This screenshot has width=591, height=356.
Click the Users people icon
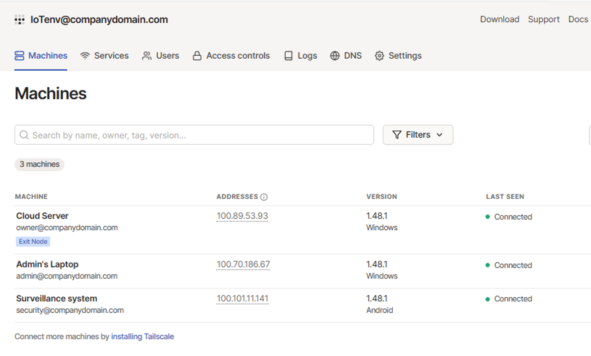tap(147, 56)
